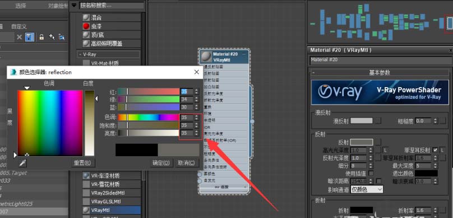Select the VR-Mat-材质 list entry
The height and width of the screenshot is (218, 453).
coord(112,63)
